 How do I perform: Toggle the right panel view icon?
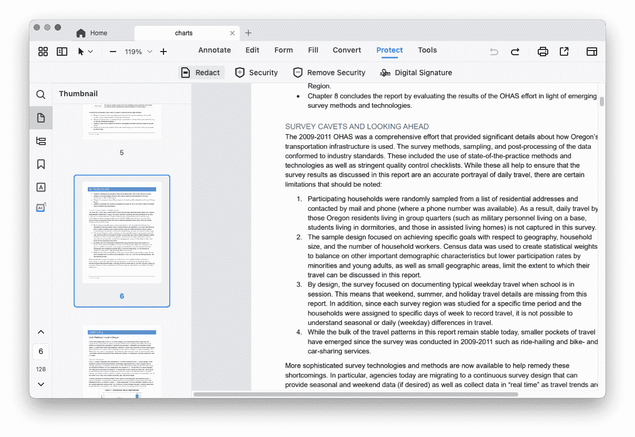(x=592, y=52)
